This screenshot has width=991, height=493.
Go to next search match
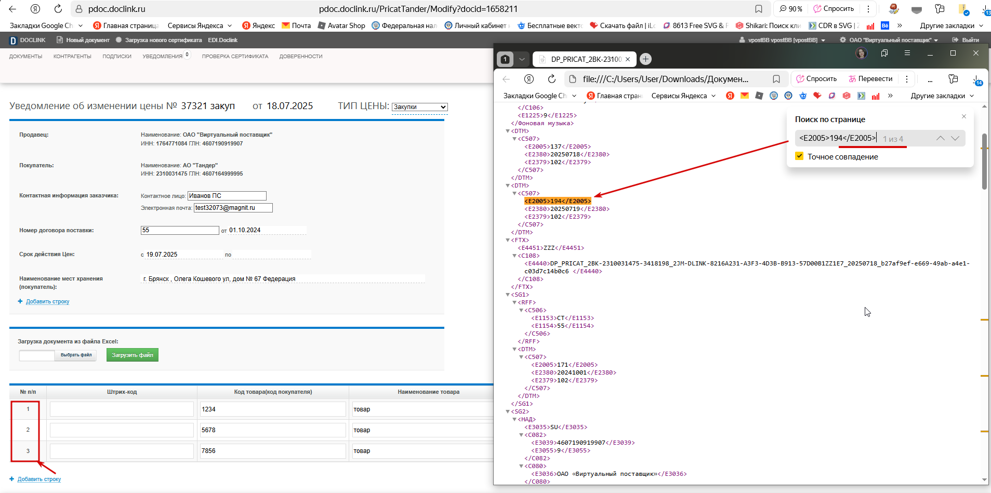point(955,138)
